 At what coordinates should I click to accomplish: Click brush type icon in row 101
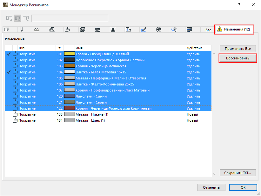(x=15, y=54)
